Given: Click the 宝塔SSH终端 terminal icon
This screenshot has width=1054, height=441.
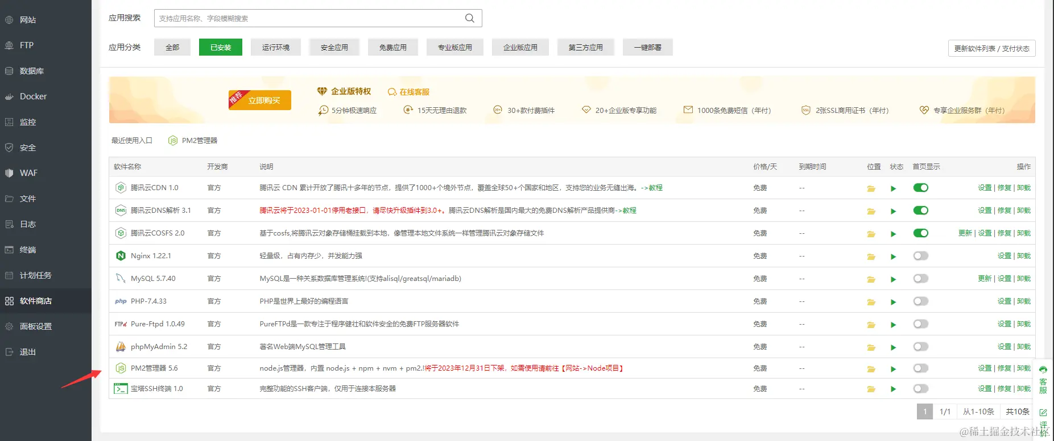Looking at the screenshot, I should pos(121,389).
